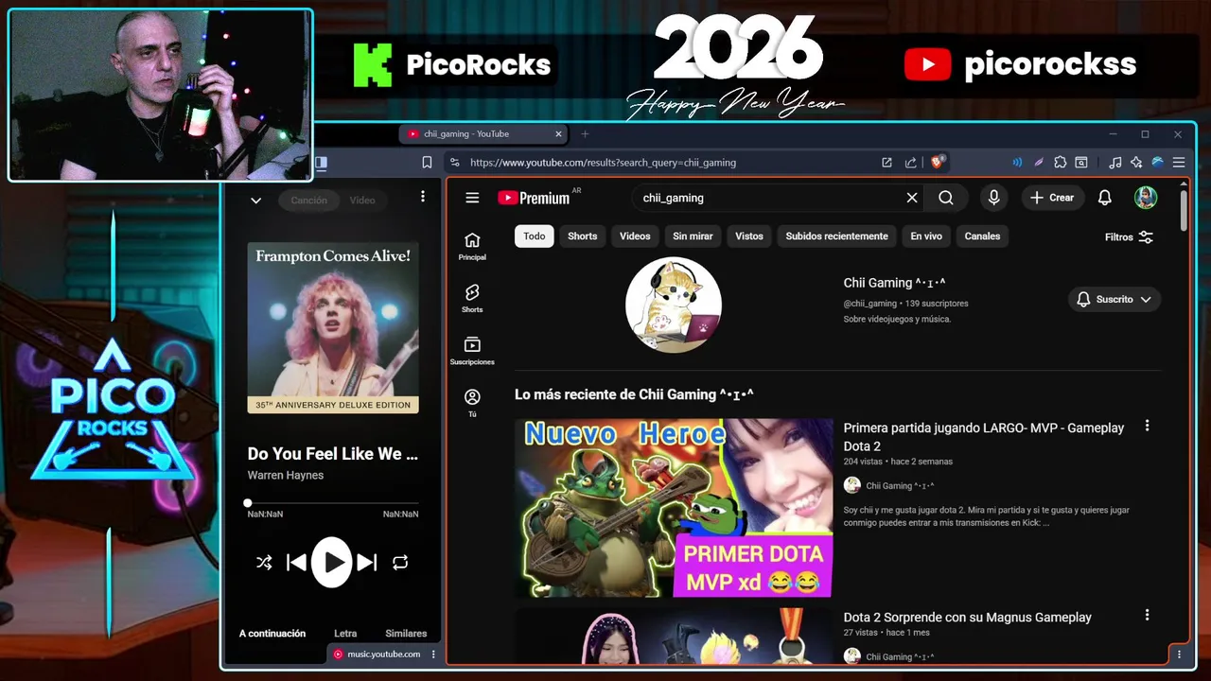Start voice search with the microphone icon
Image resolution: width=1211 pixels, height=681 pixels.
[x=993, y=198]
